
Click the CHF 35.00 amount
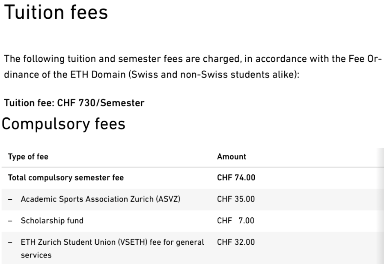pos(236,199)
